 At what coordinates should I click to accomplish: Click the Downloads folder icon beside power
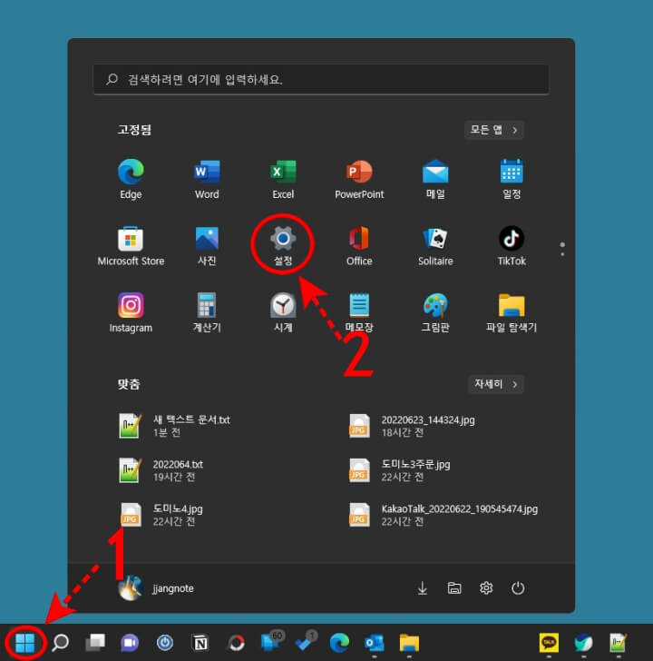(x=423, y=588)
